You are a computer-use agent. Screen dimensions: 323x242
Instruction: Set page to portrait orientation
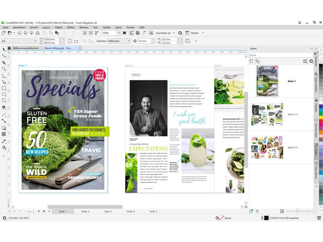[x=70, y=41]
